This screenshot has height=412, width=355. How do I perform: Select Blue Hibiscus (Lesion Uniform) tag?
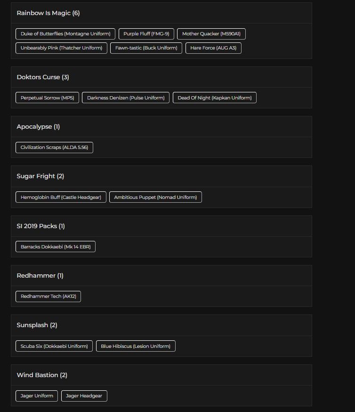[136, 346]
